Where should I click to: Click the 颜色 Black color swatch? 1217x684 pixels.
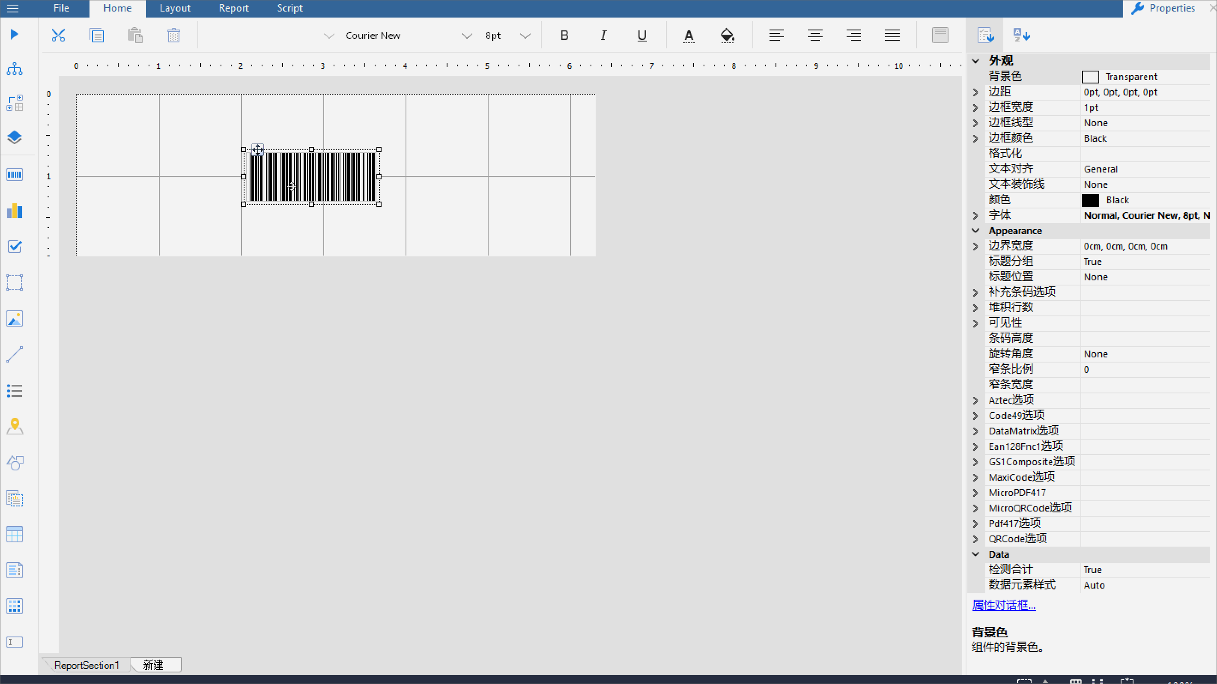[1090, 200]
